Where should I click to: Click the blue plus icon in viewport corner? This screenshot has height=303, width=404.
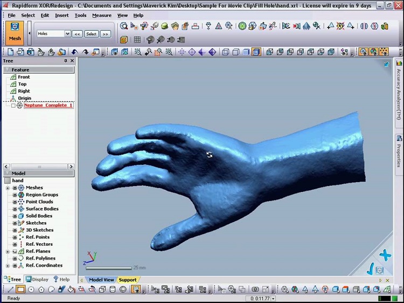385,256
